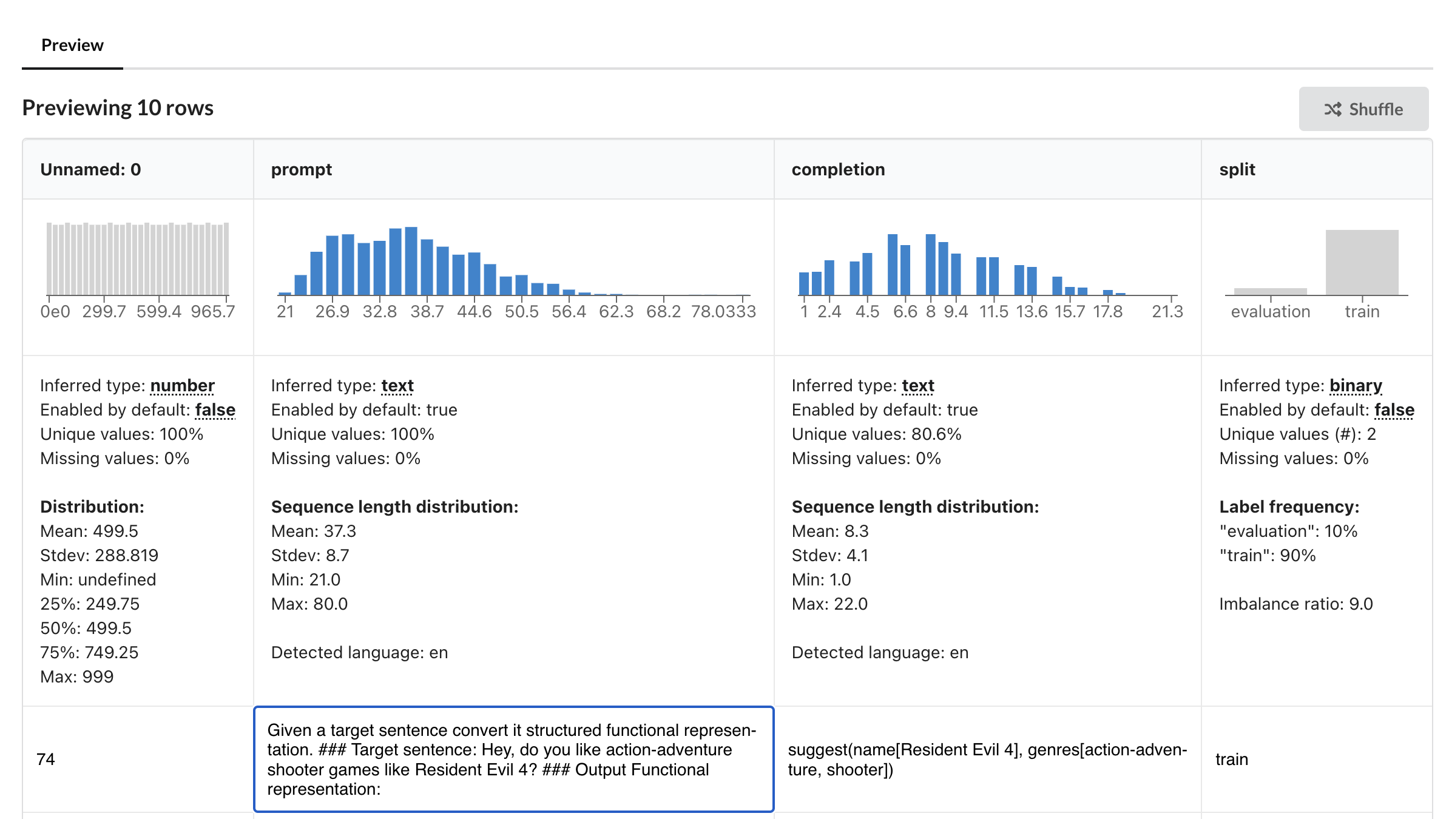Click 'Mean: 8.3' in completion statistics
Viewport: 1449px width, 819px height.
point(830,531)
